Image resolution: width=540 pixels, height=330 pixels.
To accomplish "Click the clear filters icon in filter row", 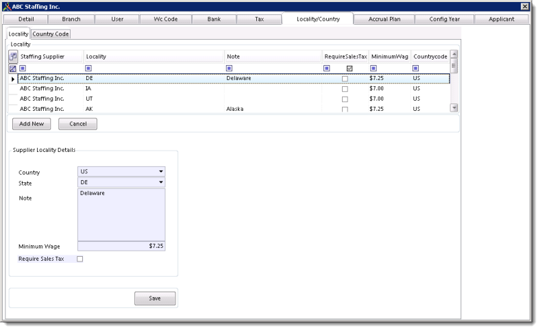I will (x=13, y=68).
